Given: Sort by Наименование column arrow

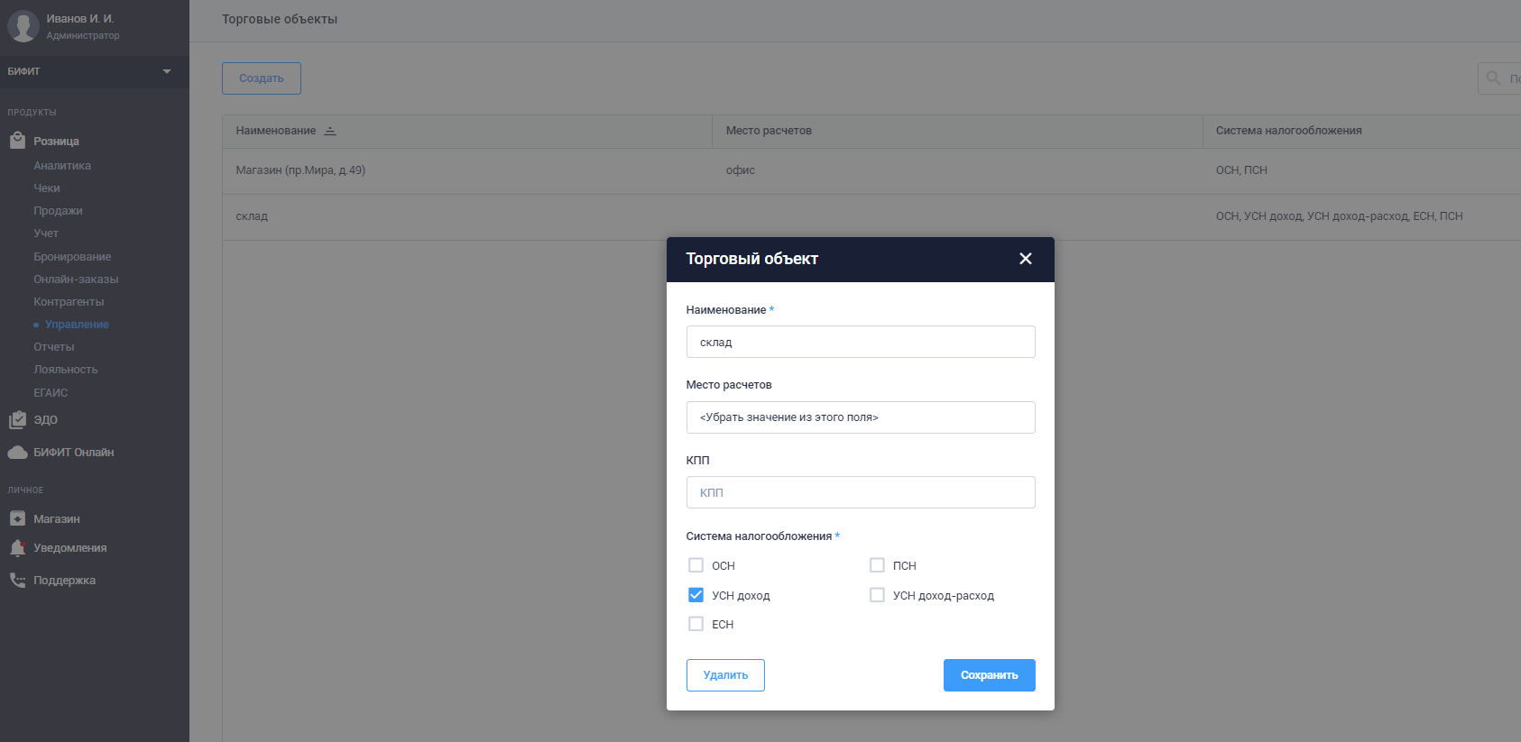Looking at the screenshot, I should coord(330,131).
